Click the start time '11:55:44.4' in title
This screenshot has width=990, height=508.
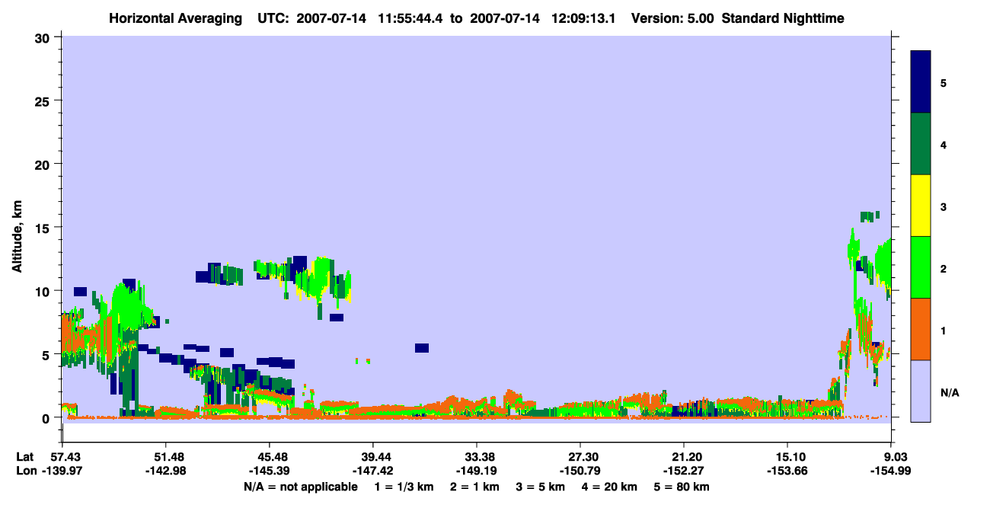411,18
